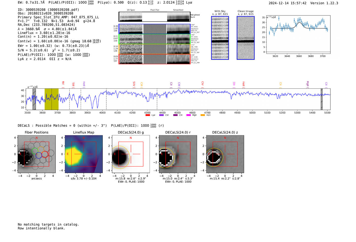
Task: Click the 'Obs: 20180211v020_3000539208' line
Action: click(46, 13)
